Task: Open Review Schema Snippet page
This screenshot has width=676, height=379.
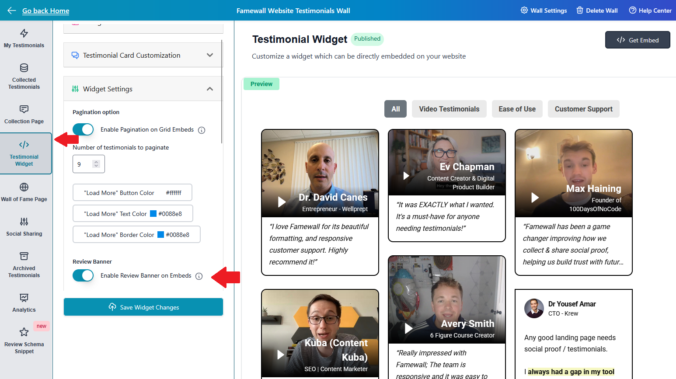Action: (x=24, y=341)
